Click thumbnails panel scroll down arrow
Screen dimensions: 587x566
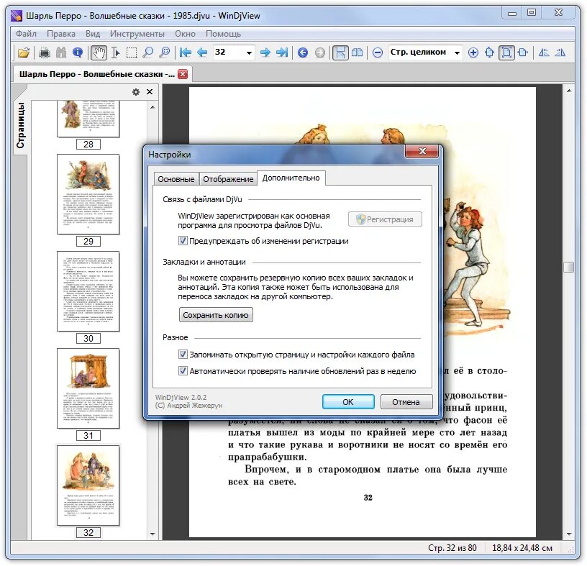(153, 534)
